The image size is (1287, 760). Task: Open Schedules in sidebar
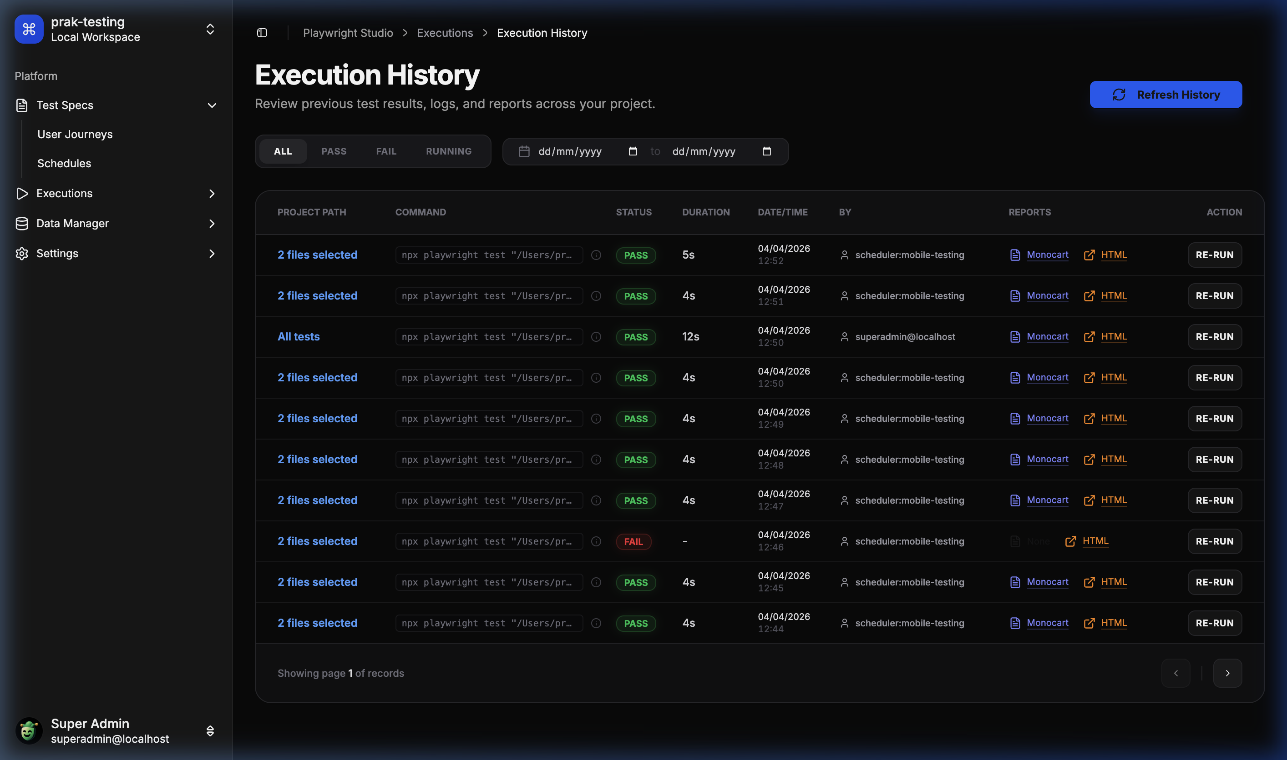[64, 163]
